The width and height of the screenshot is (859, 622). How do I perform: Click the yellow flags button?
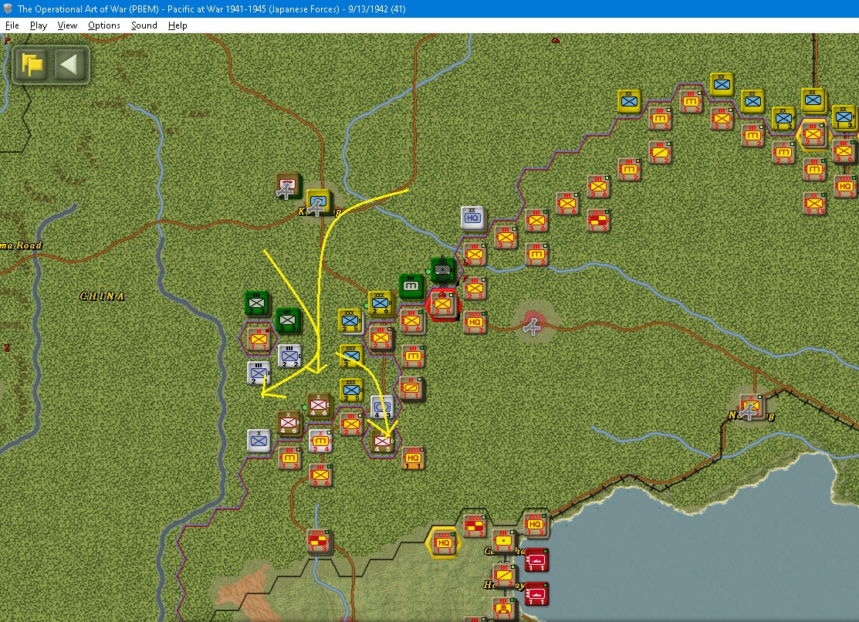point(32,65)
